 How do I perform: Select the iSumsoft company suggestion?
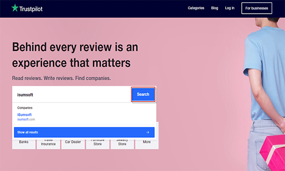tap(24, 114)
